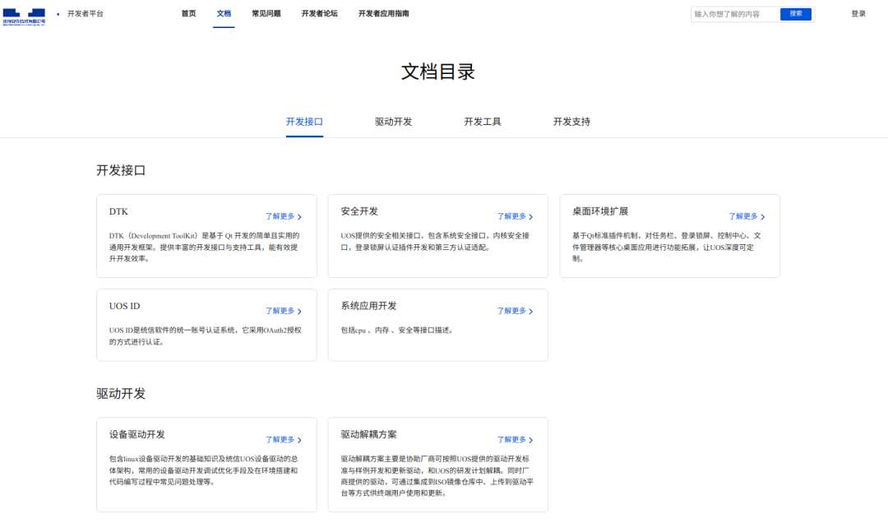Click the 设备驱动开发 card title
Image resolution: width=888 pixels, height=523 pixels.
pyautogui.click(x=137, y=435)
